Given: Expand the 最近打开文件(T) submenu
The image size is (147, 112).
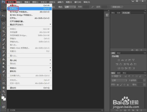Looking at the screenshot, I should (x=29, y=25).
